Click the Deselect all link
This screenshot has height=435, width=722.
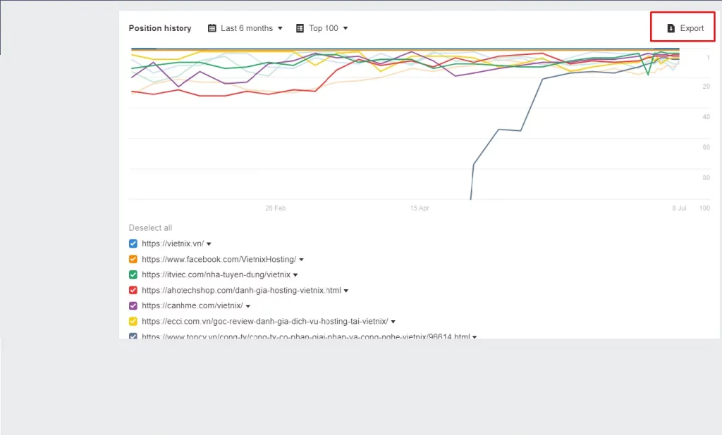[150, 228]
